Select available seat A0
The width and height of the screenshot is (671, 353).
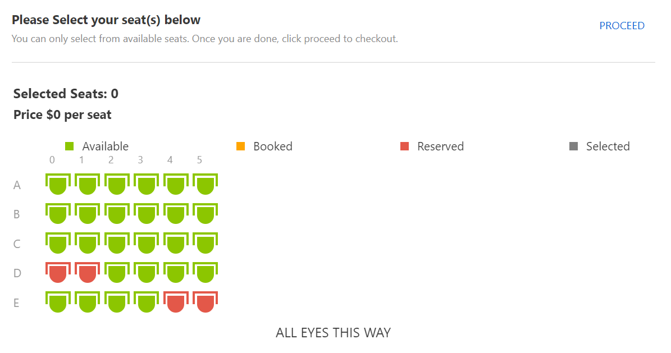[x=58, y=184]
